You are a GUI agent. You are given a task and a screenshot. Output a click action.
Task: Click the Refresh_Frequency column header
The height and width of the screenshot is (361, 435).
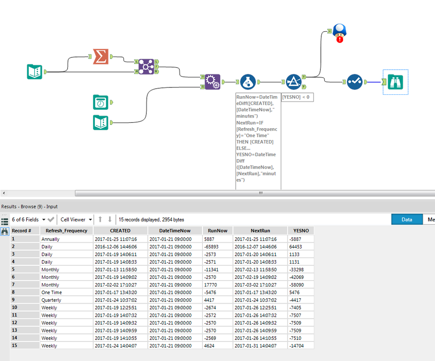point(66,231)
